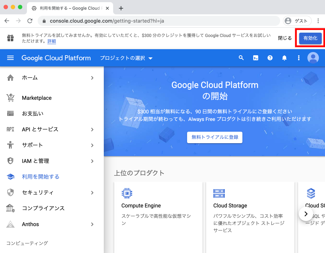
Task: Click the Marketplace cart icon
Action: [x=10, y=98]
